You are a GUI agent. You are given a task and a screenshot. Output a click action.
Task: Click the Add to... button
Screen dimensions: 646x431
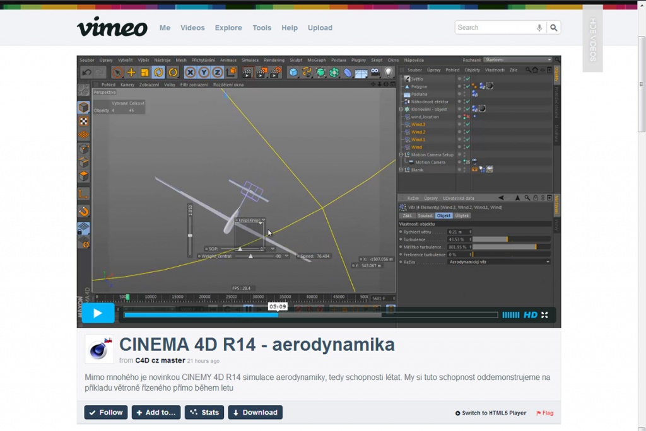tap(156, 413)
